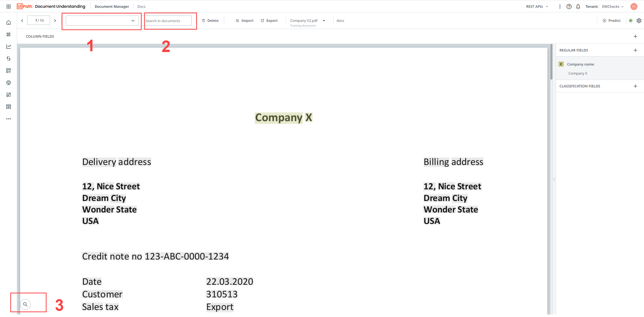Screen dimensions: 644x317
Task: Click the UiPath logo
Action: coord(25,6)
